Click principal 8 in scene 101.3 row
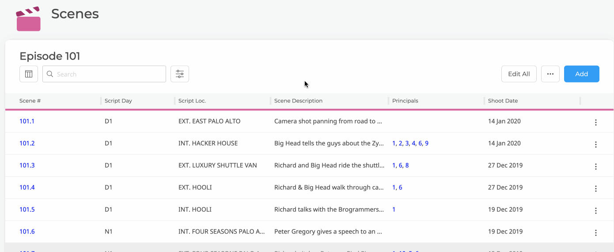614x252 pixels. pos(407,165)
